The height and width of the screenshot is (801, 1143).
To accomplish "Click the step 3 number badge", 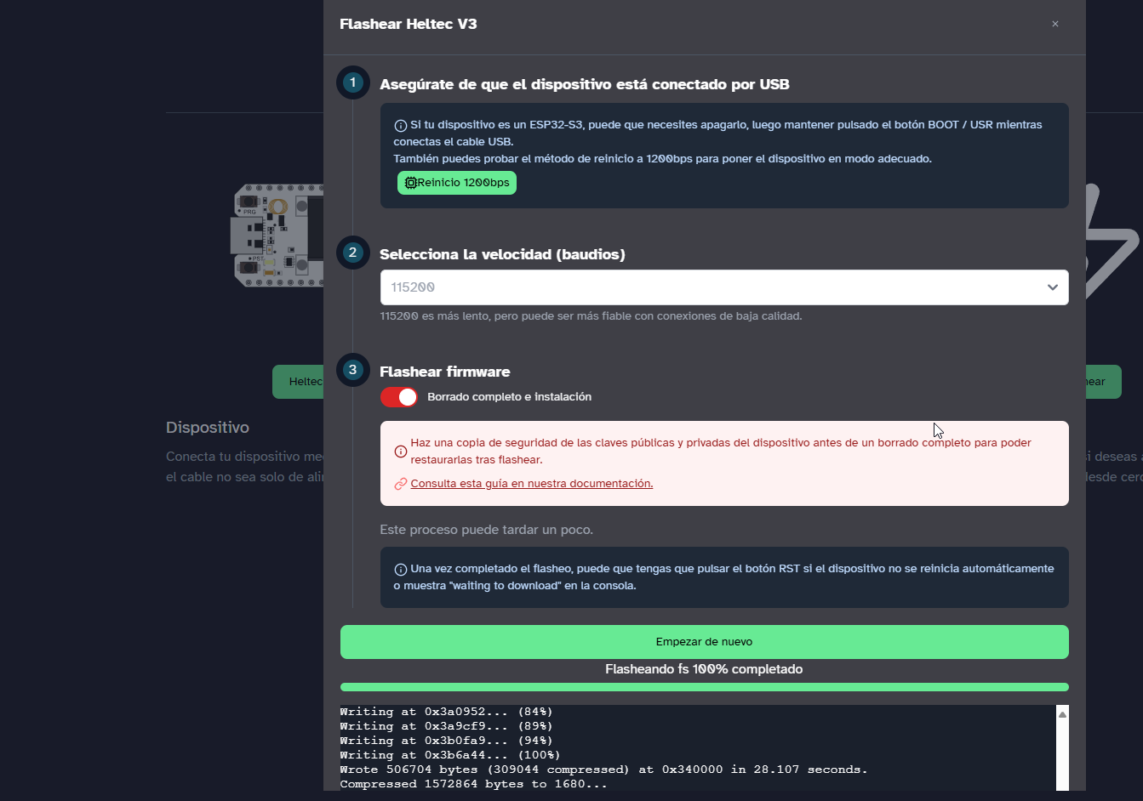I will 352,370.
